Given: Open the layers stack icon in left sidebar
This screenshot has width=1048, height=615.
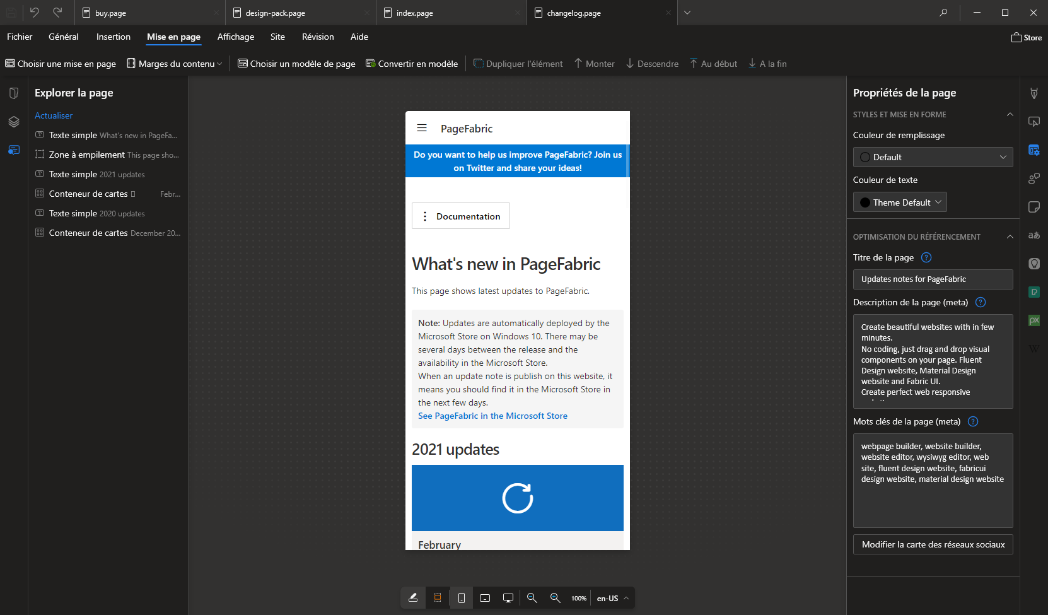Looking at the screenshot, I should click(14, 122).
